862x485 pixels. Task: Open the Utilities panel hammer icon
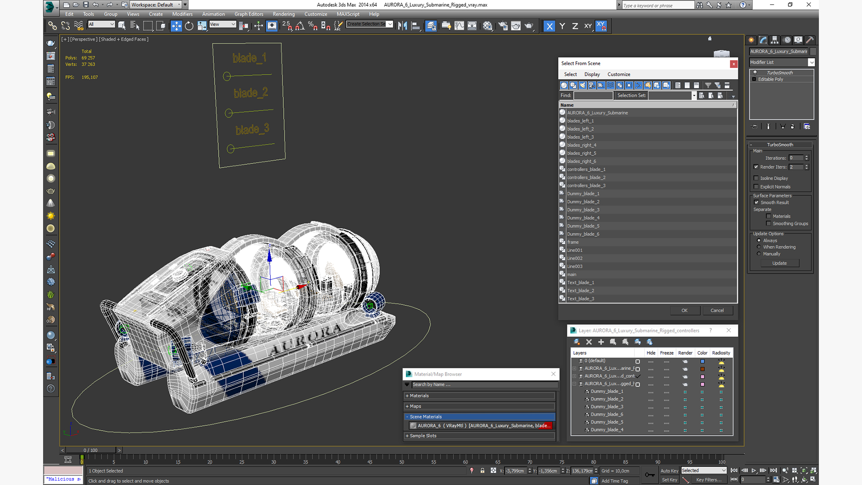point(809,40)
